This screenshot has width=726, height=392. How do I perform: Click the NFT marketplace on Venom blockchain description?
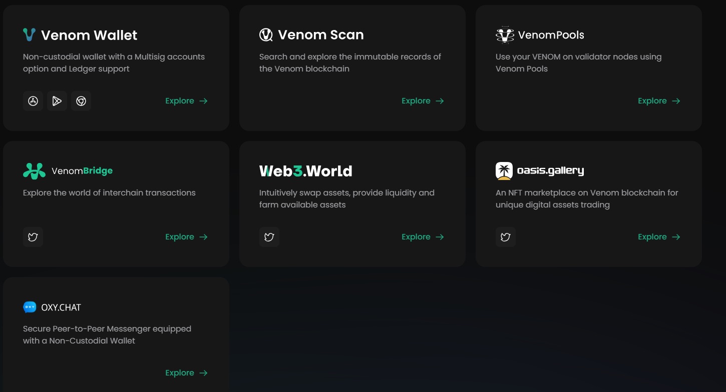[587, 199]
